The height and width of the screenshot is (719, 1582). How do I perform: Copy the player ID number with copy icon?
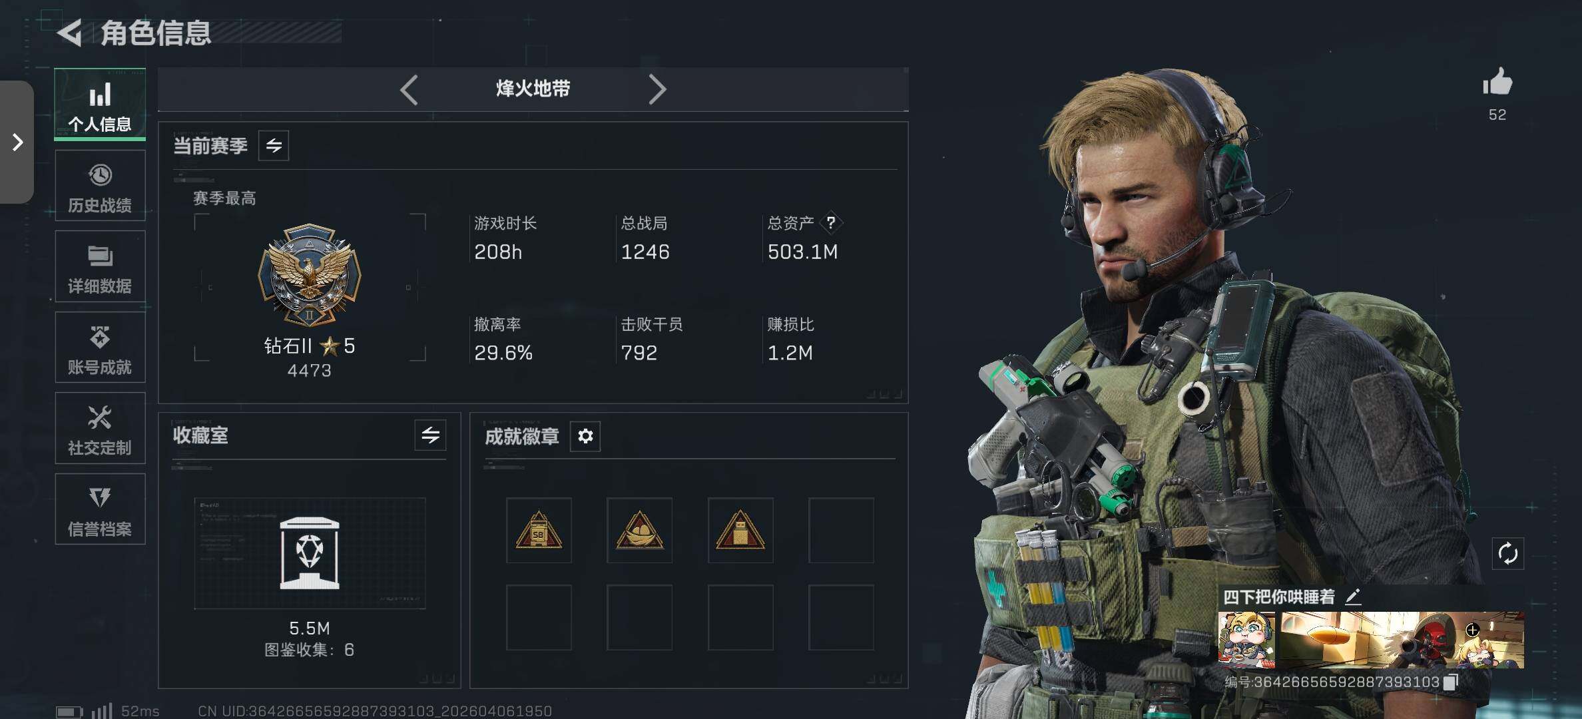1451,681
